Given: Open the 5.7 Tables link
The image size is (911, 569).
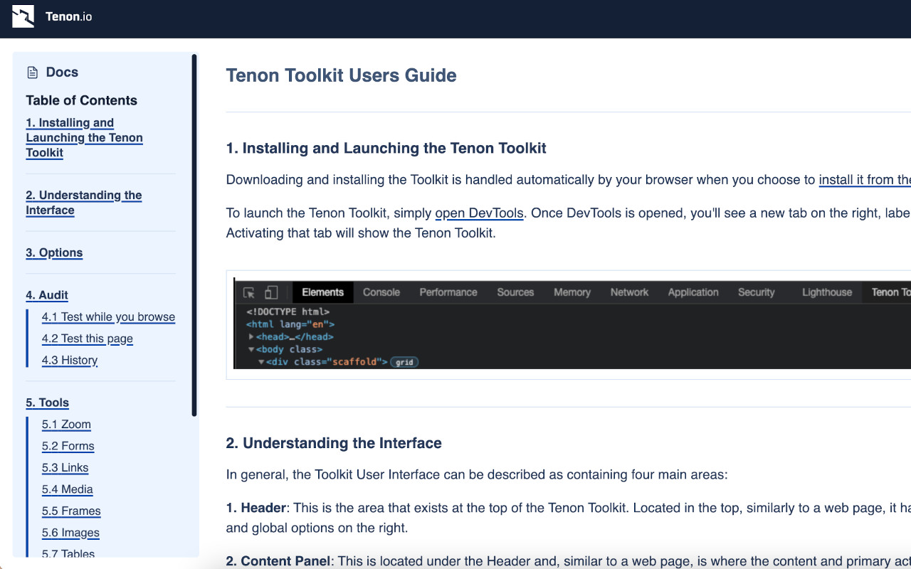Looking at the screenshot, I should coord(68,553).
